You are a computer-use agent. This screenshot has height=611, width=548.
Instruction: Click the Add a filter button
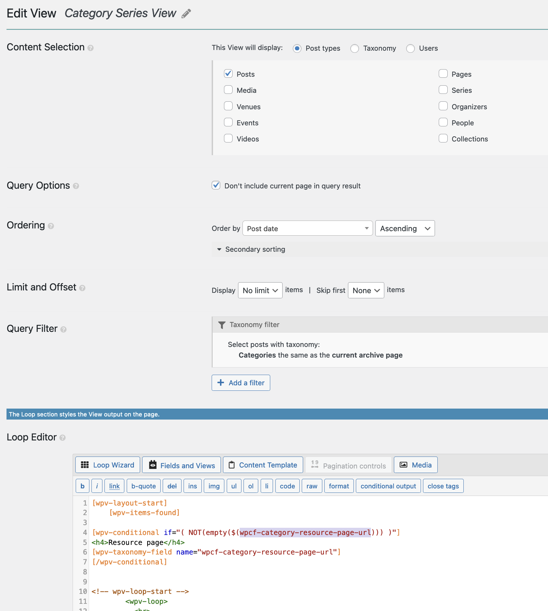[241, 383]
